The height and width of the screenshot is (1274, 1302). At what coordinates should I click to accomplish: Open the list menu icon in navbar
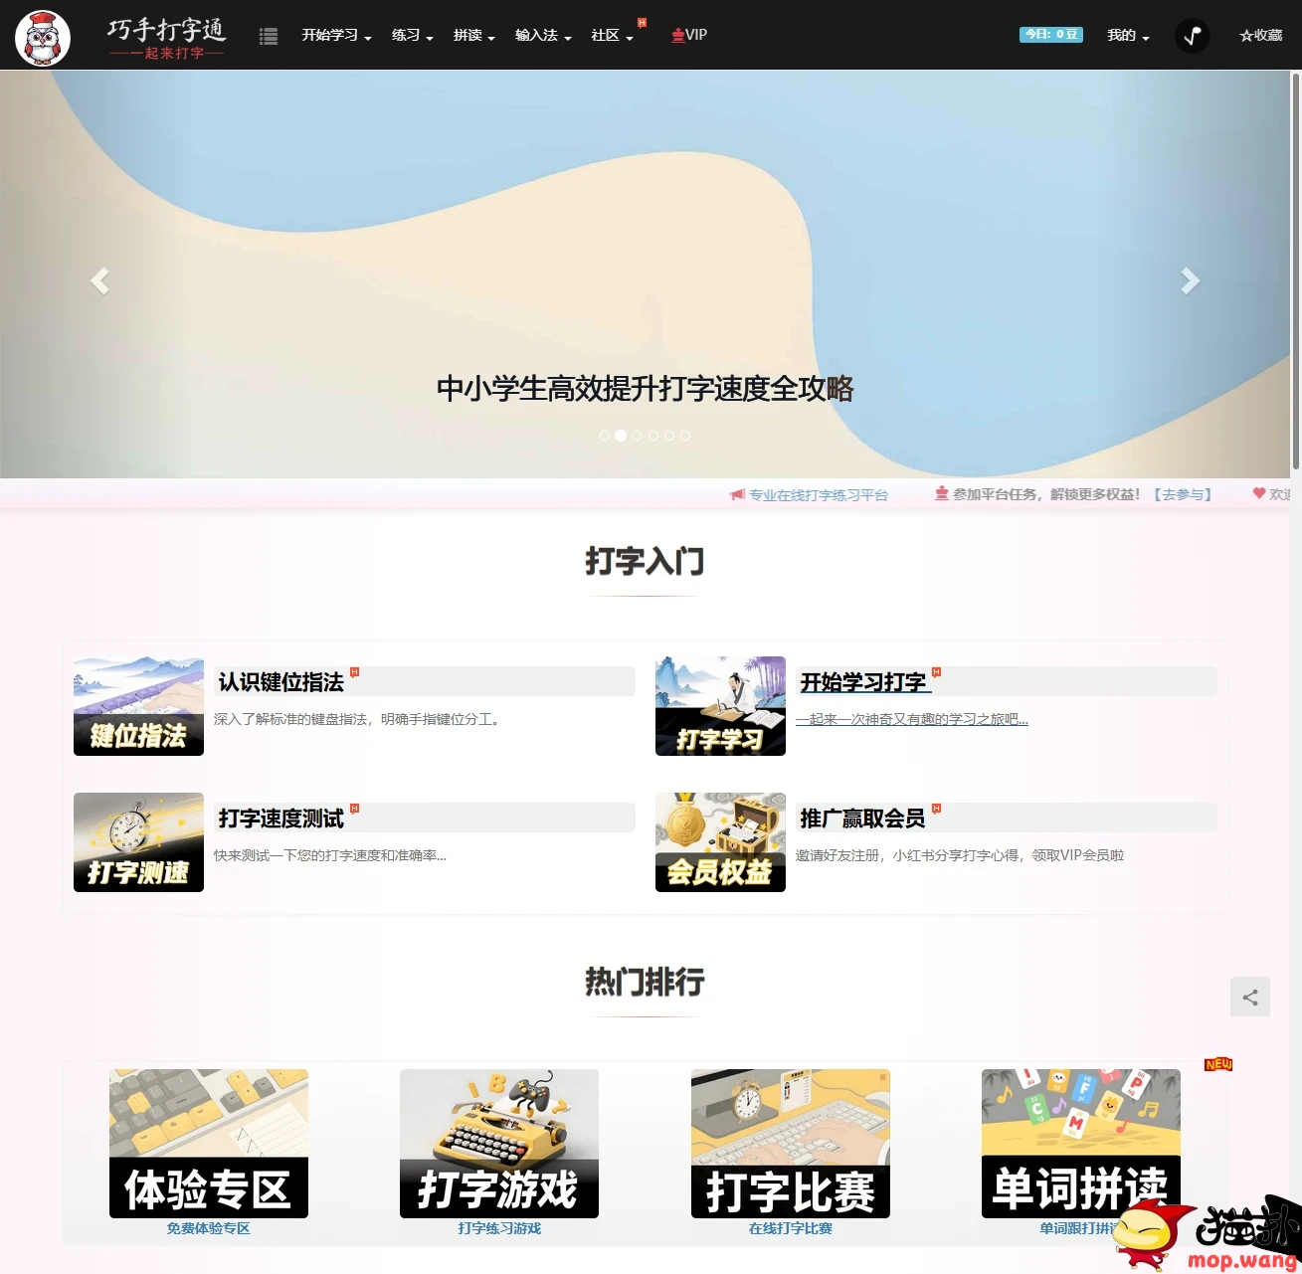(x=269, y=36)
